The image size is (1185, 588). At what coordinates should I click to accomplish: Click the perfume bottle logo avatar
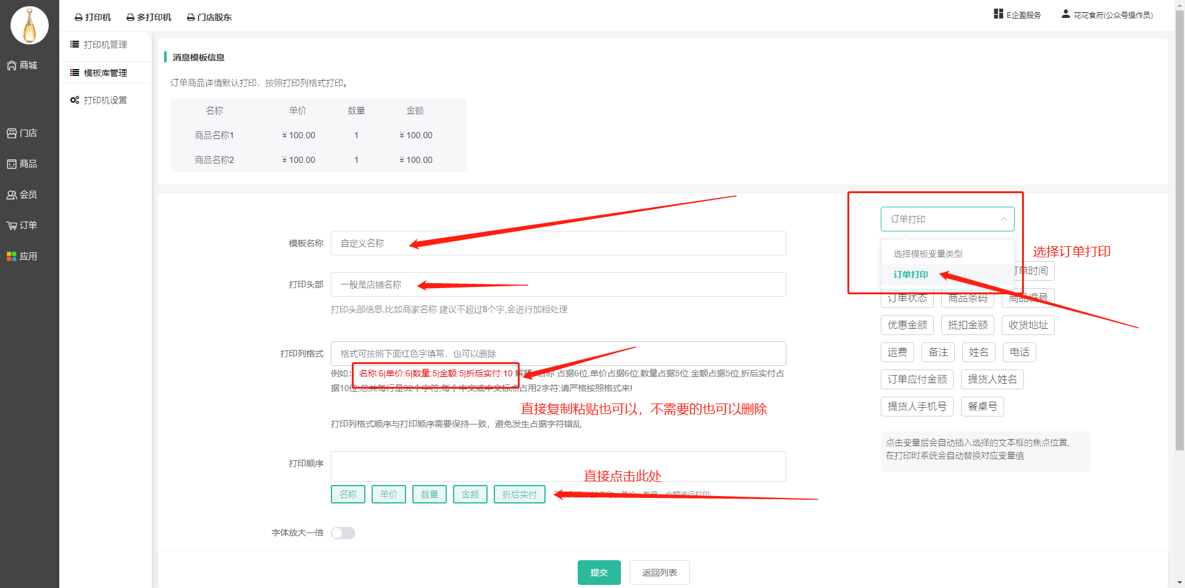pos(29,26)
